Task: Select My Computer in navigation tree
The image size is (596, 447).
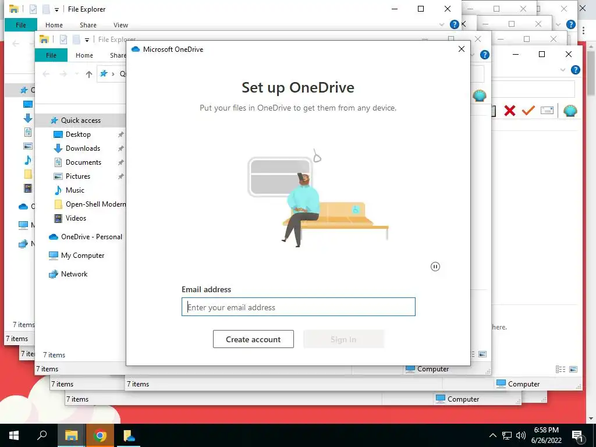Action: click(x=83, y=256)
